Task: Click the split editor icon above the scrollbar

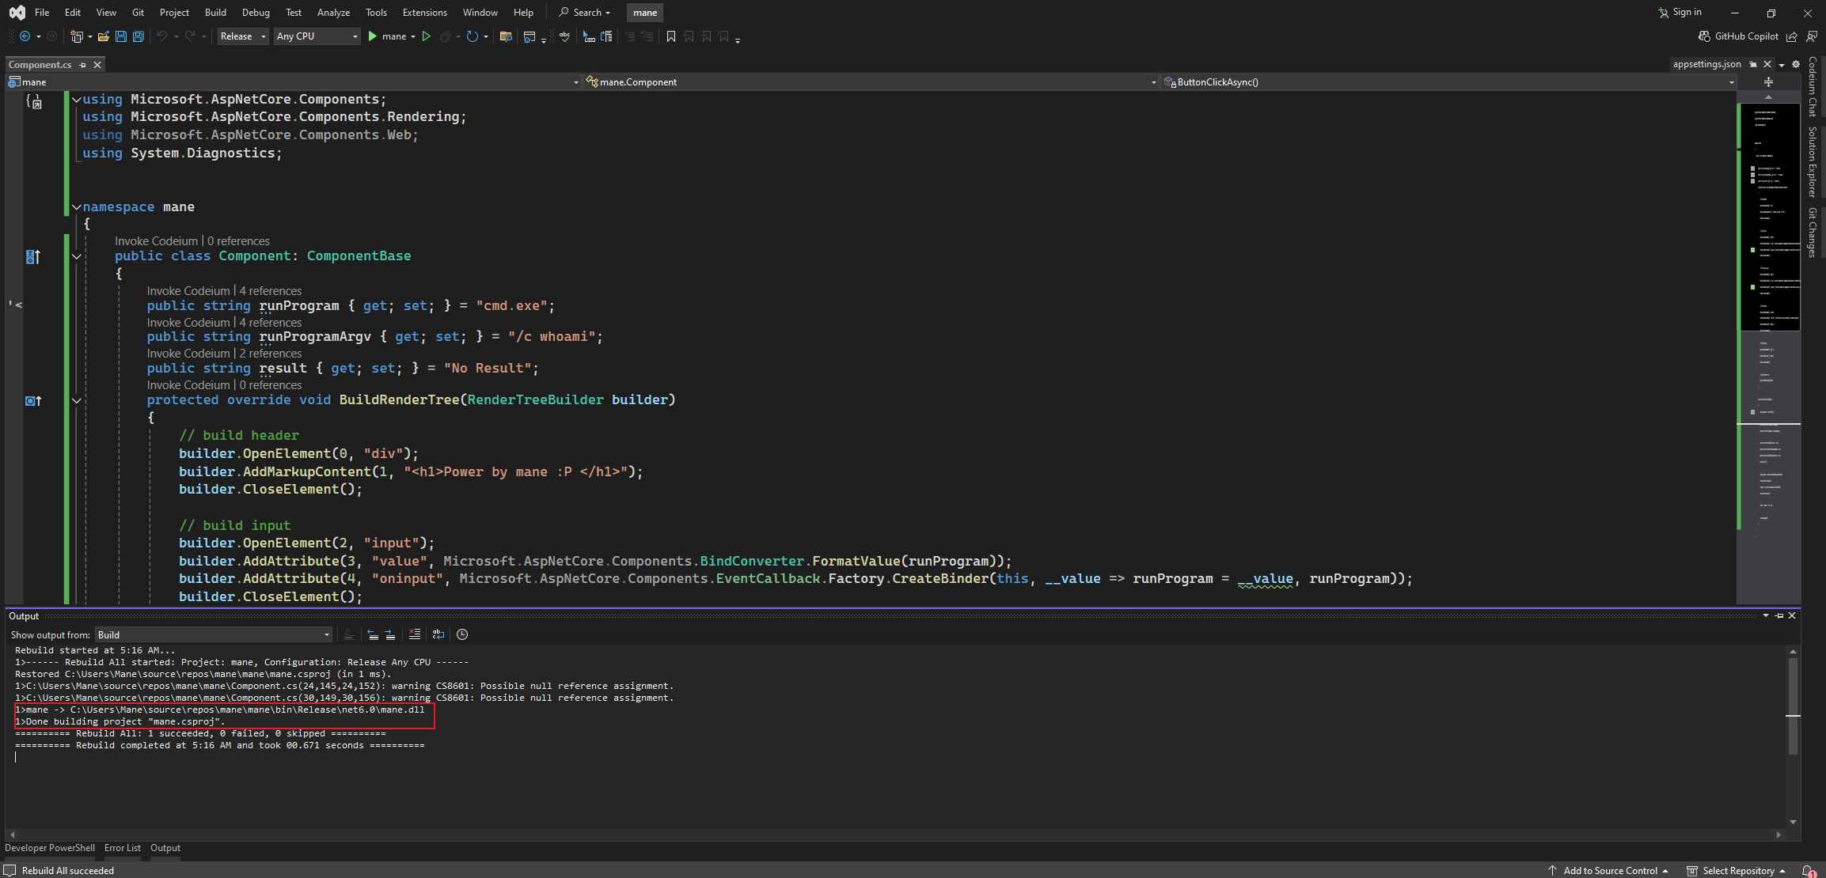Action: pyautogui.click(x=1768, y=82)
